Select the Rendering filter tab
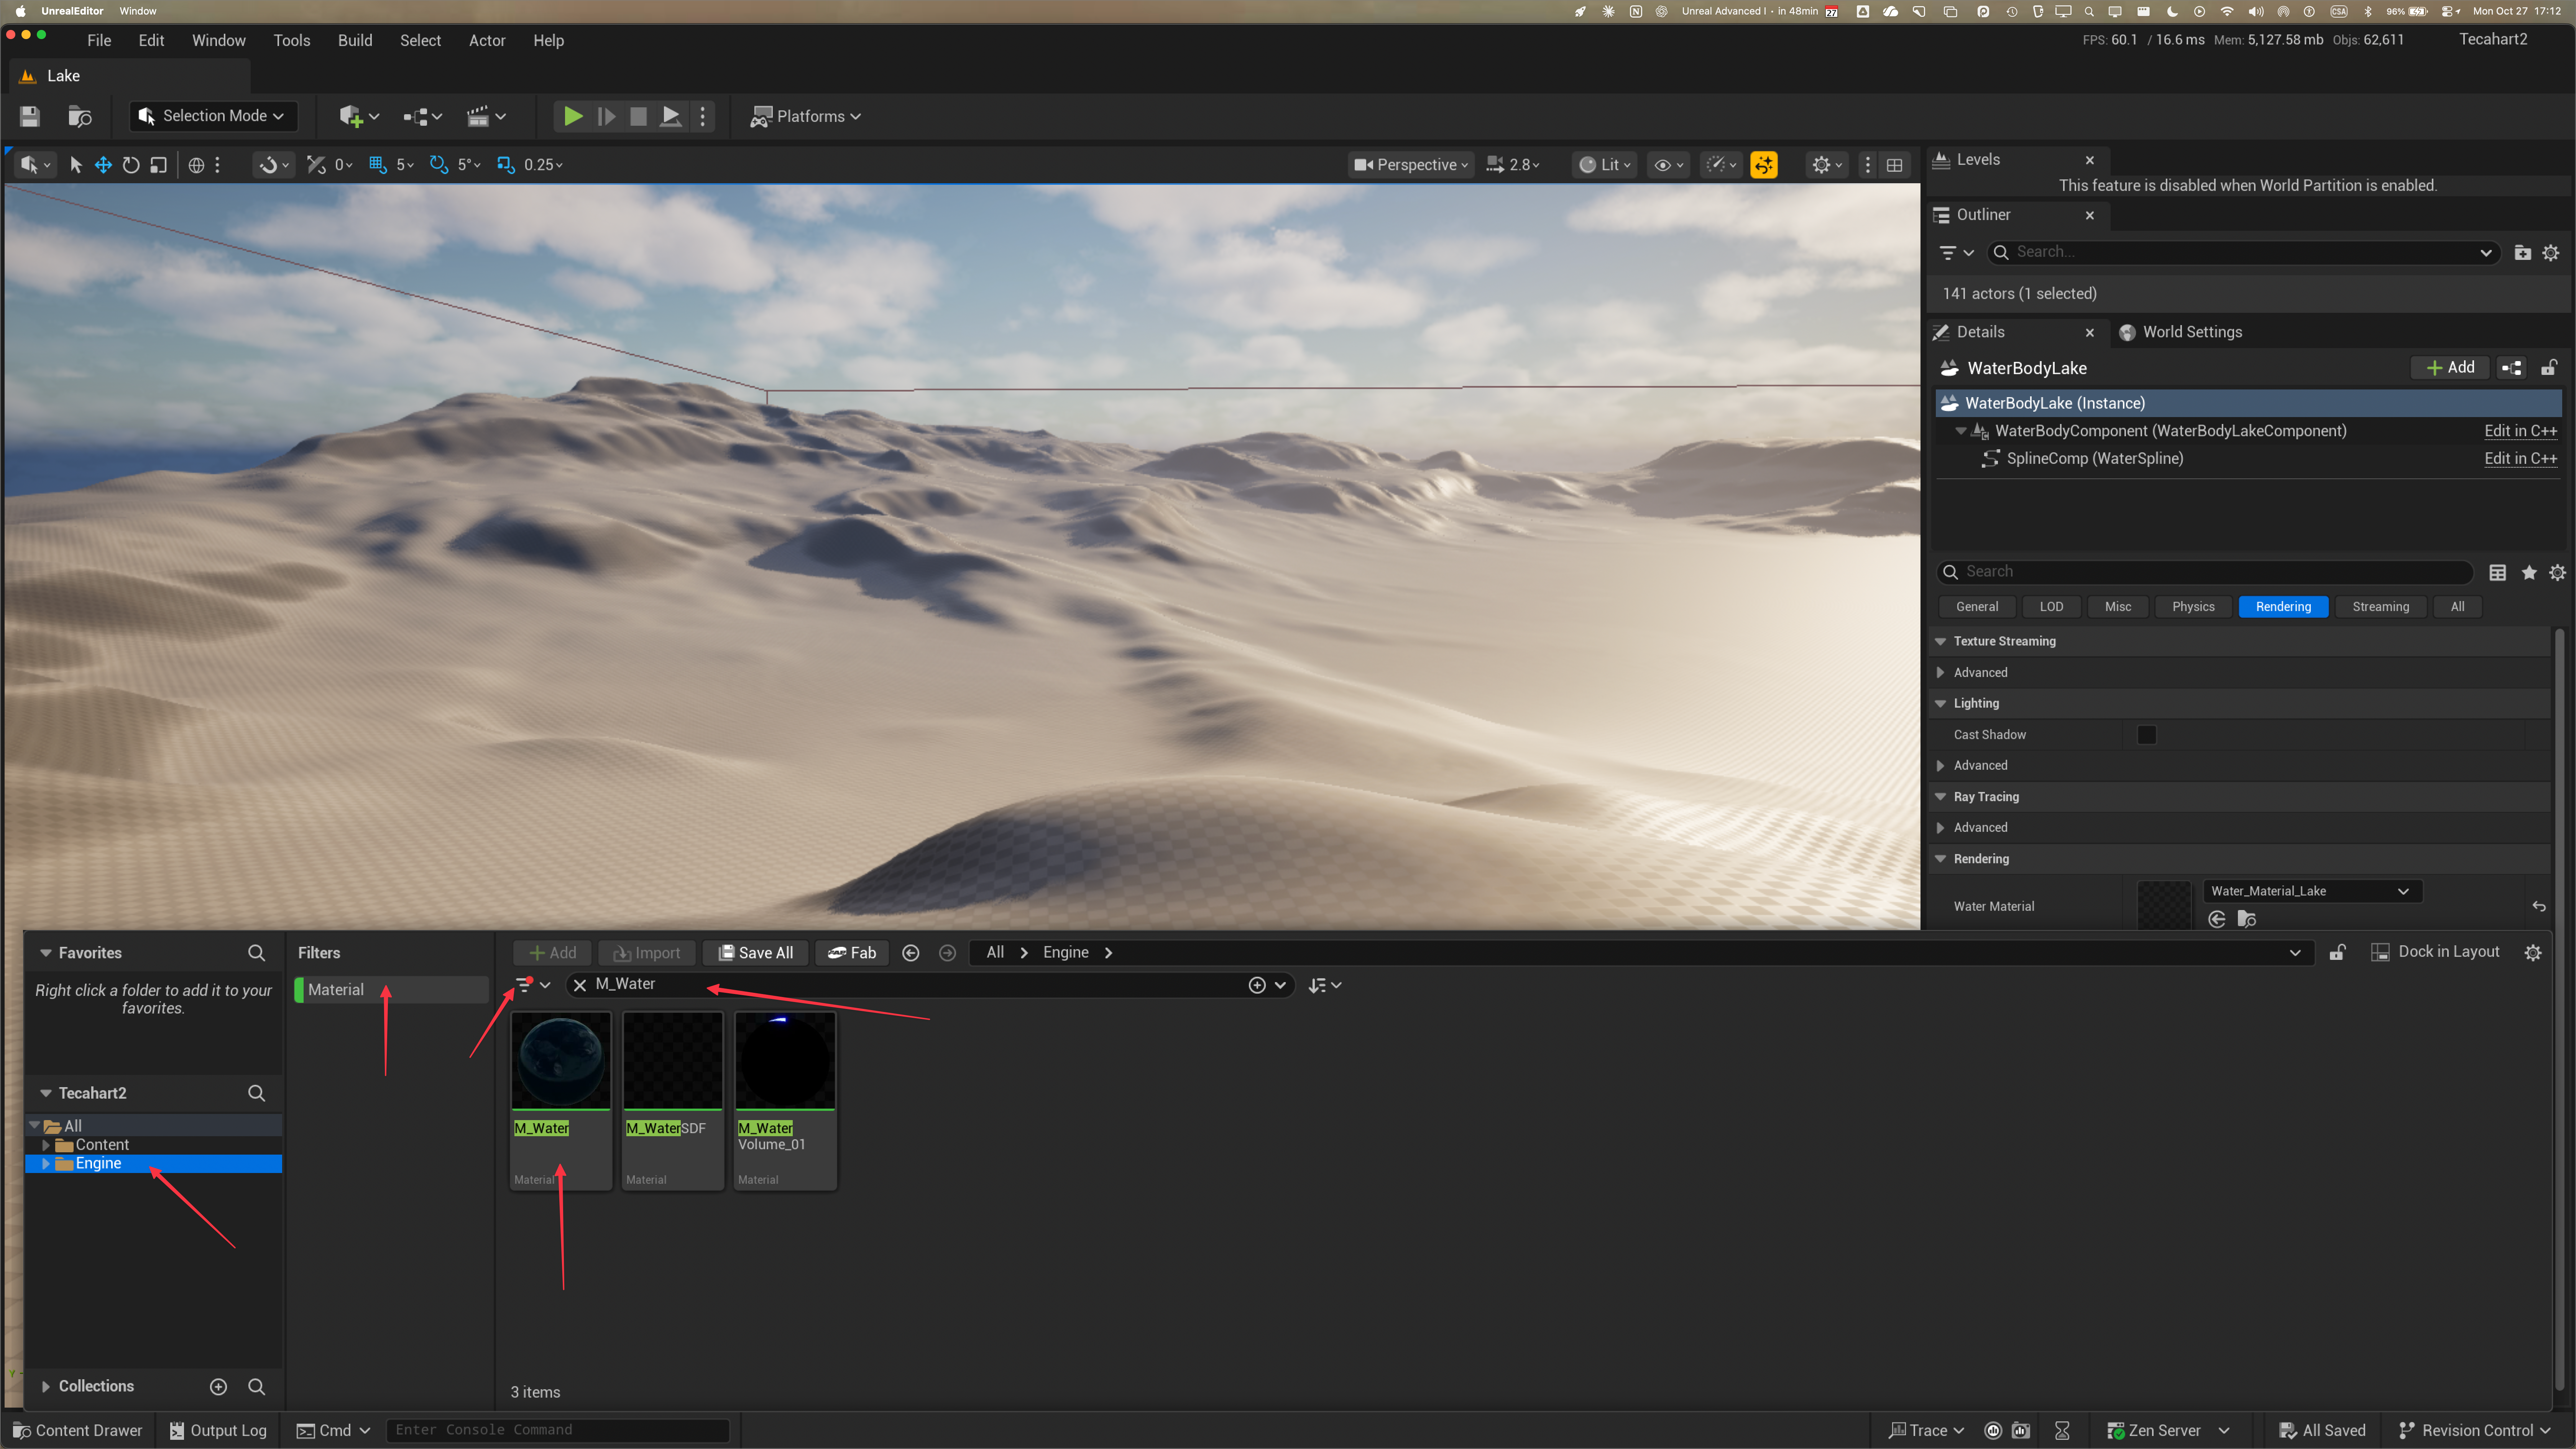The height and width of the screenshot is (1449, 2576). point(2283,607)
